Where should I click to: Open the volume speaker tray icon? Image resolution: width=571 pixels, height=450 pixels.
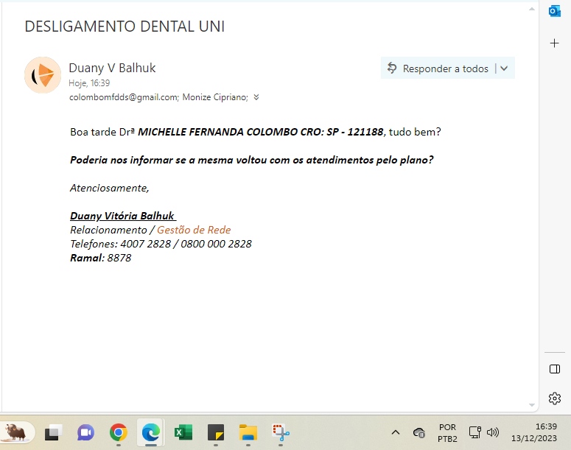click(x=493, y=432)
